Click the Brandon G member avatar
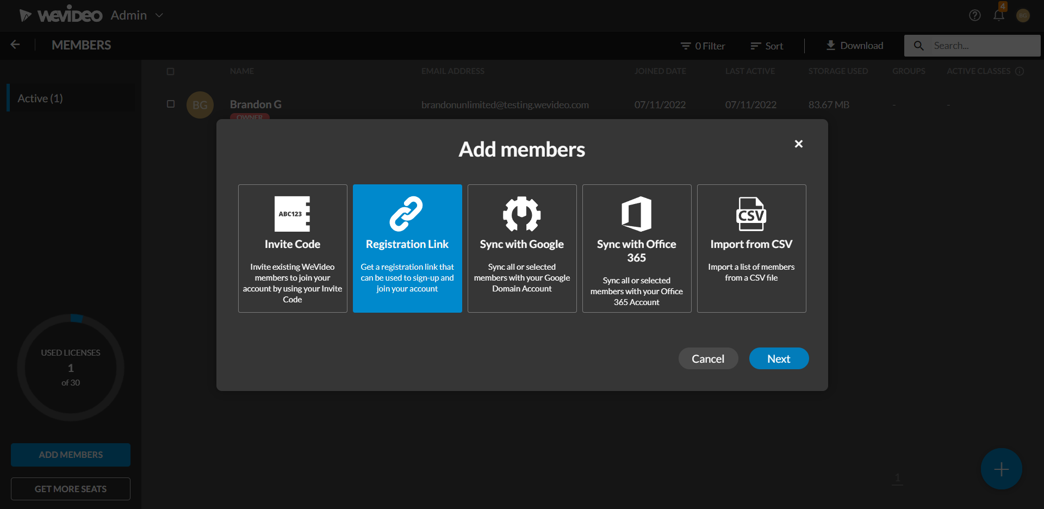This screenshot has width=1044, height=509. [x=200, y=105]
